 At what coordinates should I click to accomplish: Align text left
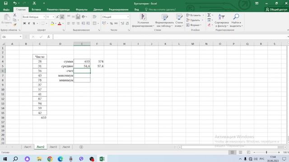[x=69, y=23]
